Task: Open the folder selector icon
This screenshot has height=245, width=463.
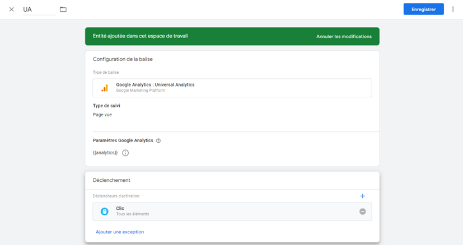Action: pos(63,10)
